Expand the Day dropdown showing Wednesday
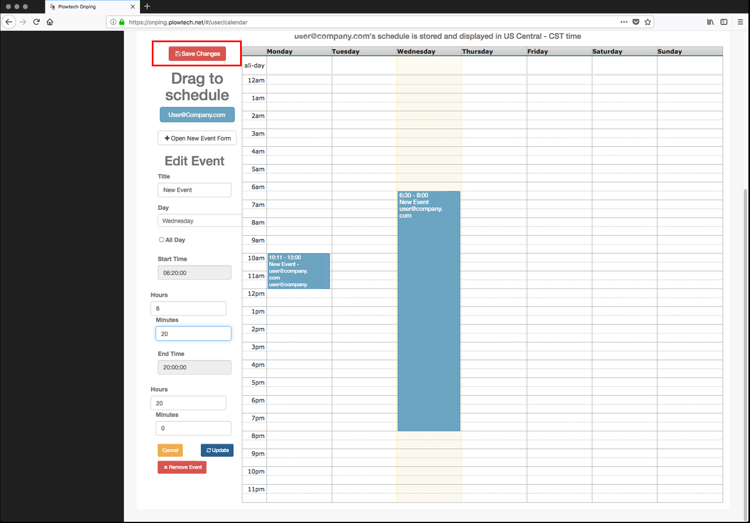 pos(199,221)
